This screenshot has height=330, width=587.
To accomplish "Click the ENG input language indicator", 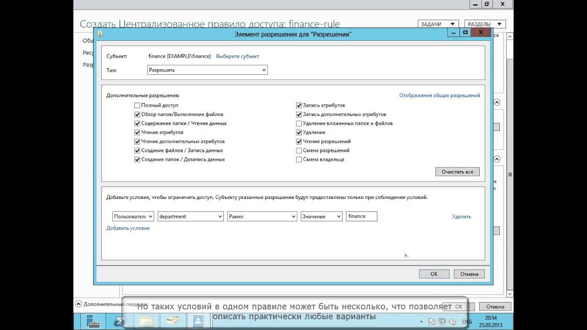I will pos(466,322).
